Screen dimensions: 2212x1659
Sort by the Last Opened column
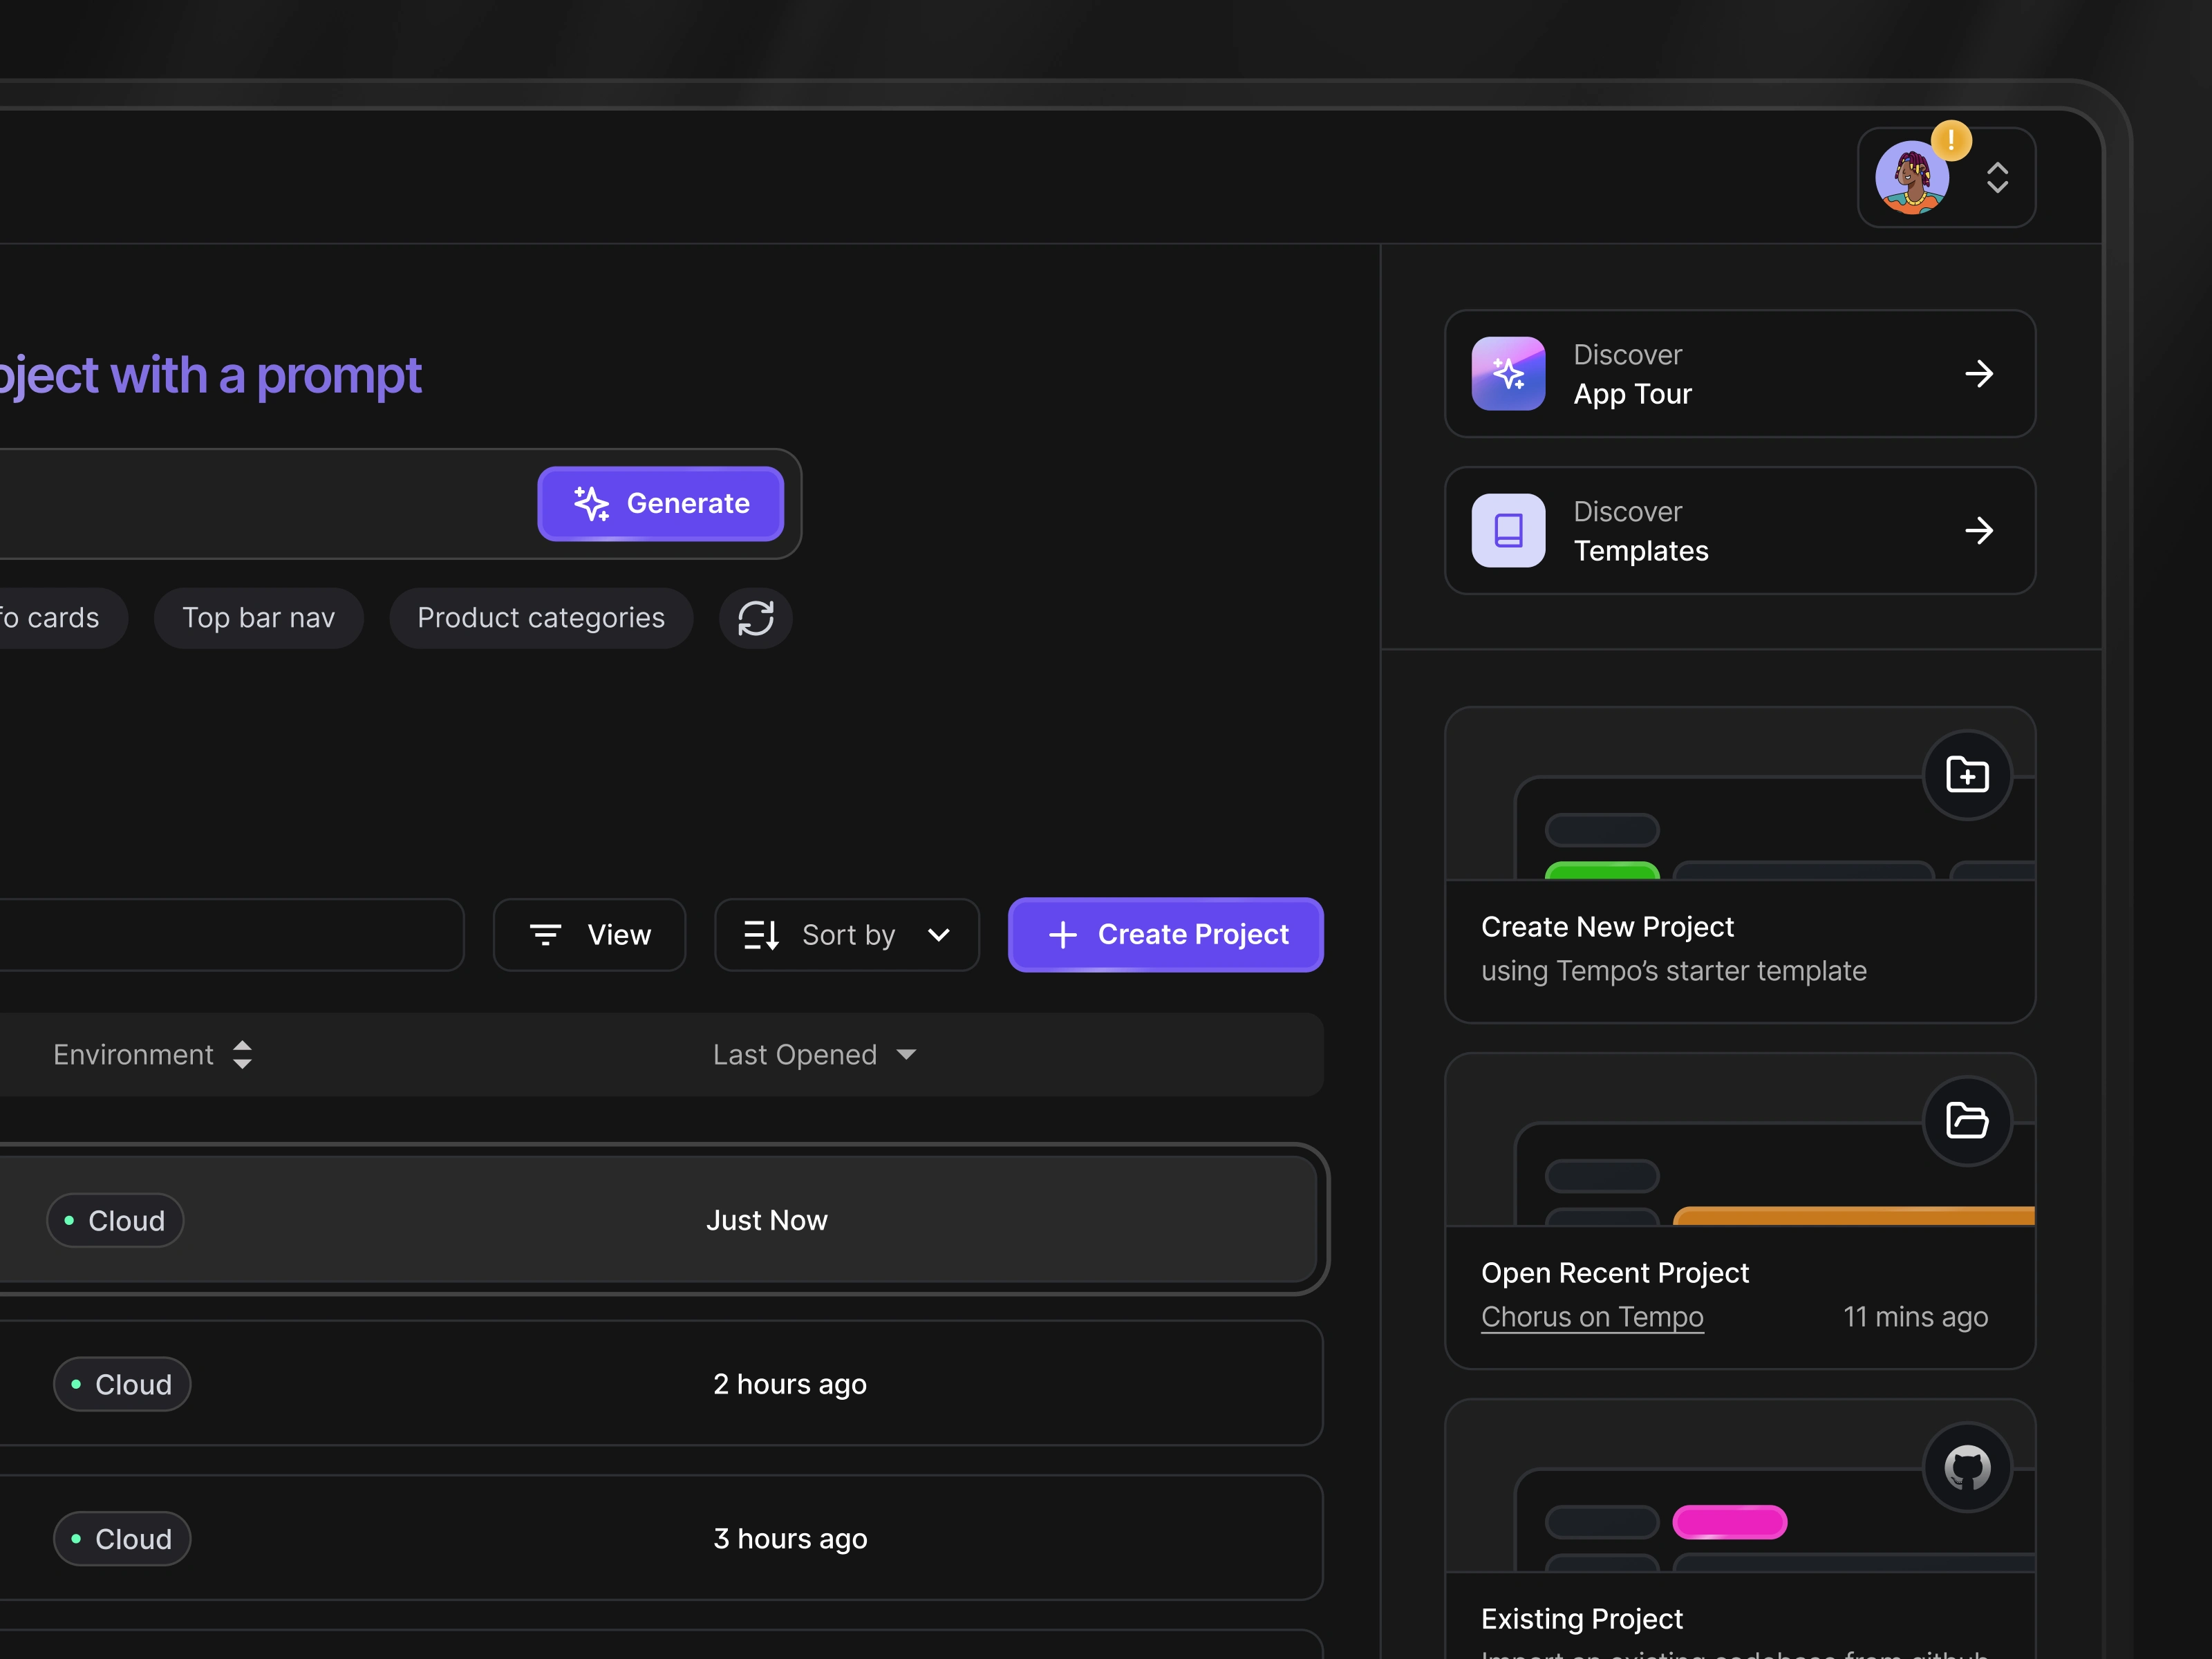click(x=795, y=1055)
